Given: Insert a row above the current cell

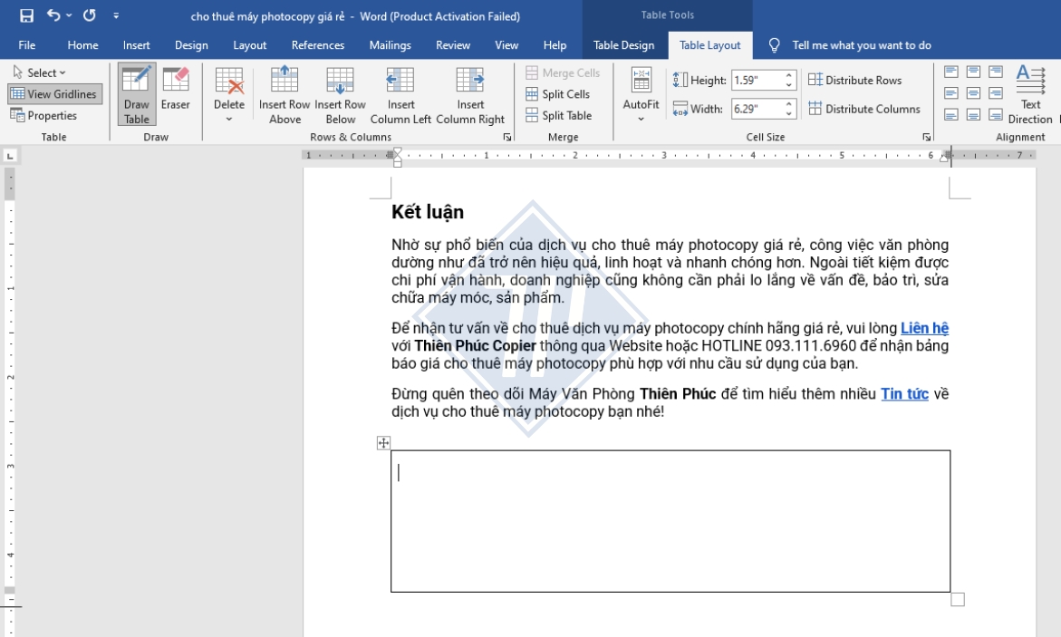Looking at the screenshot, I should (x=284, y=94).
